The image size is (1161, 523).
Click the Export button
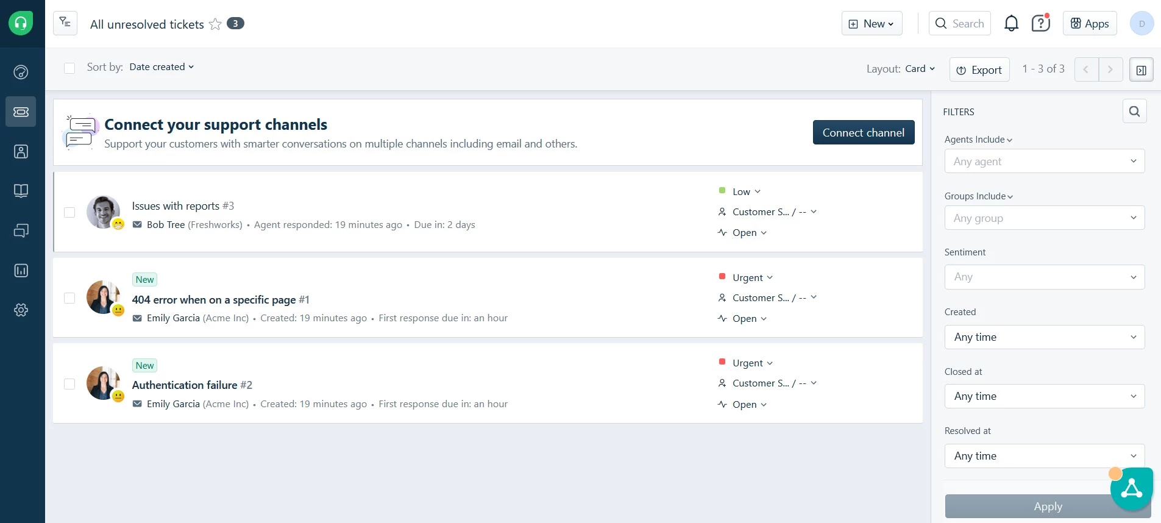tap(979, 69)
